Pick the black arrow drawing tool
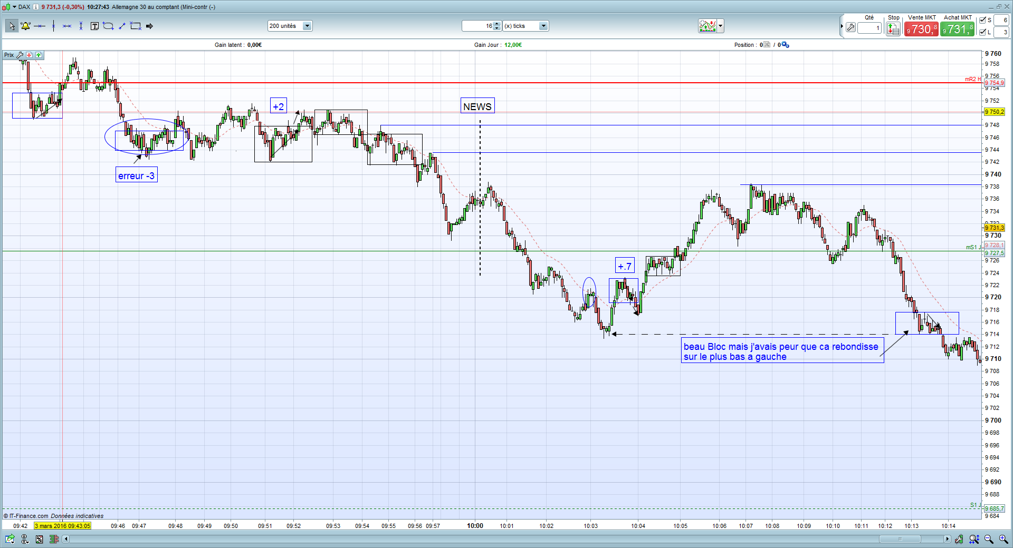The image size is (1013, 548). point(149,26)
